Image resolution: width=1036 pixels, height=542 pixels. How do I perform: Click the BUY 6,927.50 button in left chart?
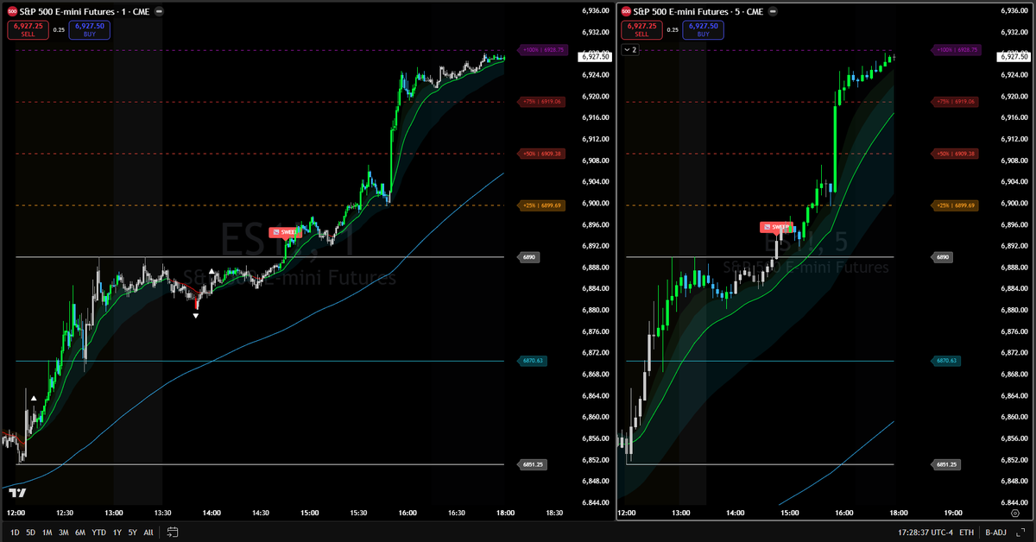click(x=90, y=29)
